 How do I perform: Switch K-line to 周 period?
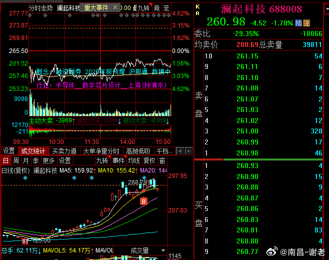[x=15, y=160]
